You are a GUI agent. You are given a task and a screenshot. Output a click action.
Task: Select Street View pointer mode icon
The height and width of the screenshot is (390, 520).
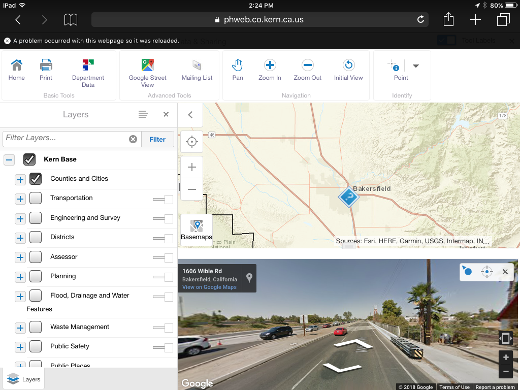click(467, 271)
